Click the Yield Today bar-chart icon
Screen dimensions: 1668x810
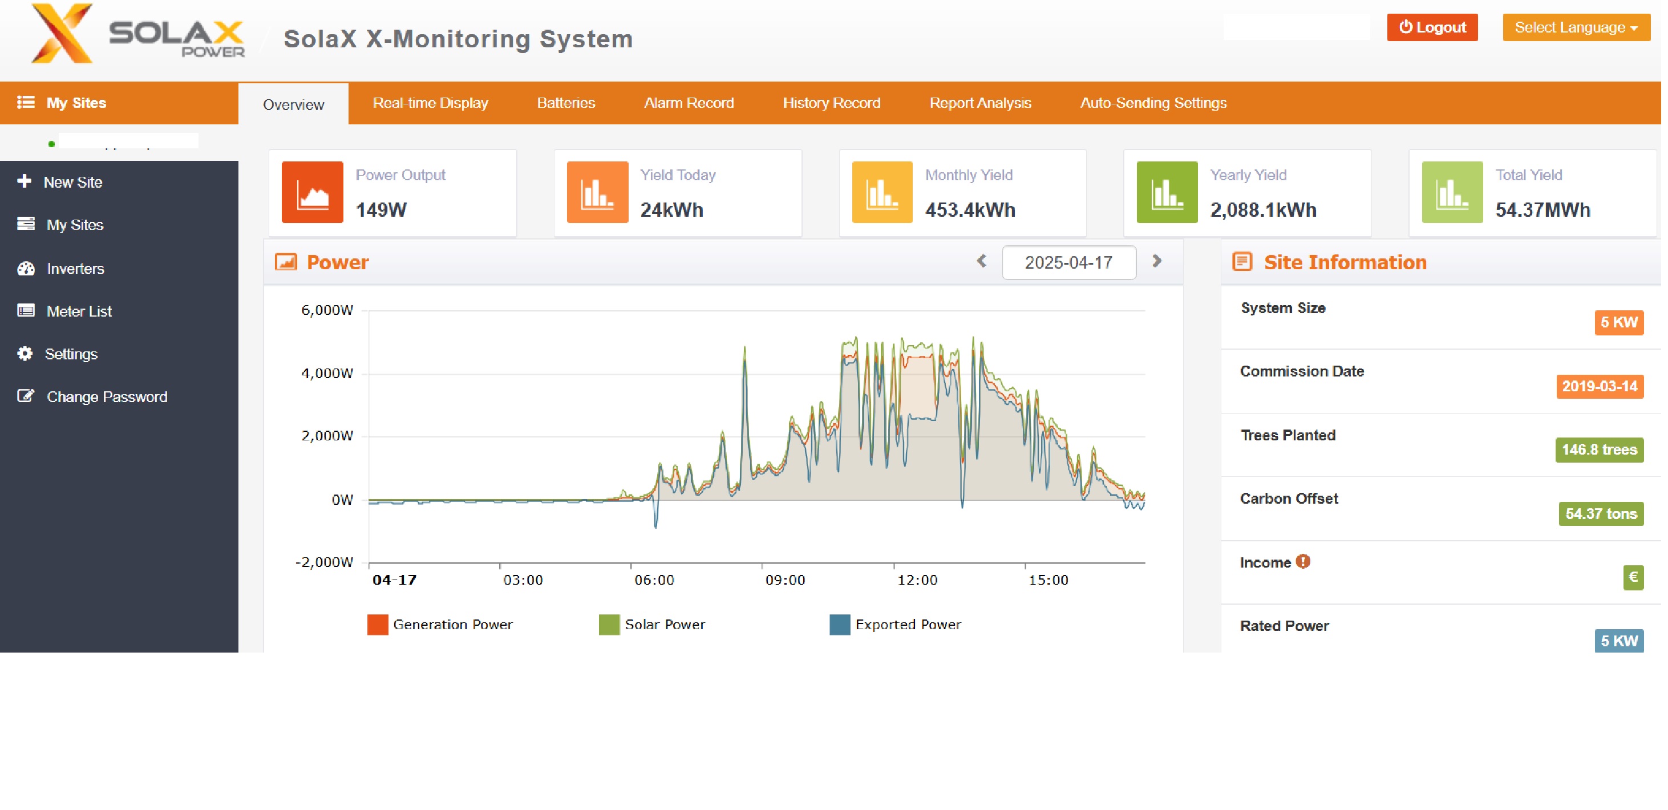coord(597,192)
